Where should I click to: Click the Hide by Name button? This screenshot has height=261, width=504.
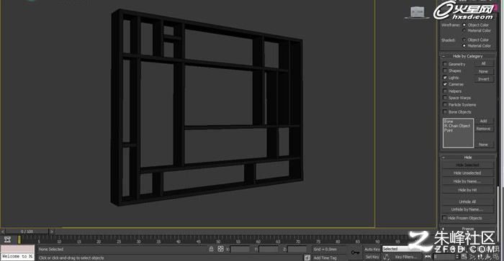point(467,181)
